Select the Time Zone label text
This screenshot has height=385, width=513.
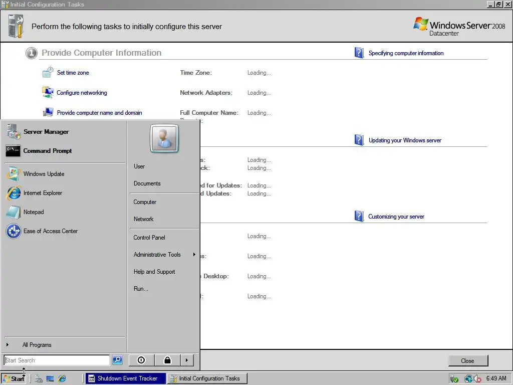click(x=196, y=73)
